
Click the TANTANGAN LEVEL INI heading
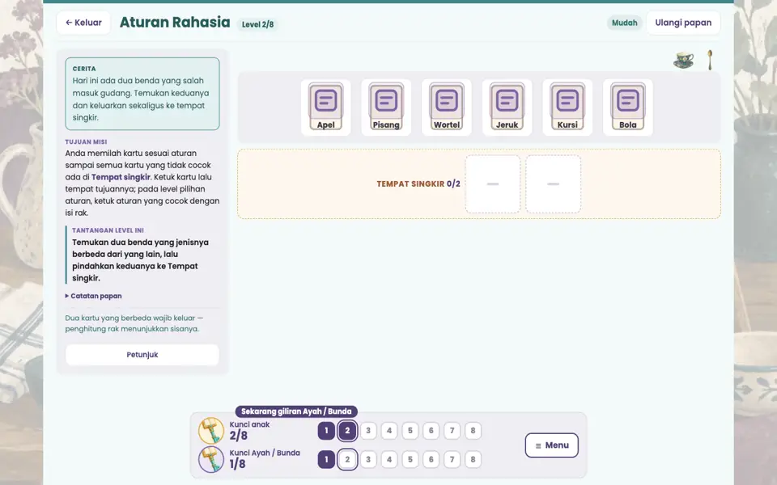108,230
